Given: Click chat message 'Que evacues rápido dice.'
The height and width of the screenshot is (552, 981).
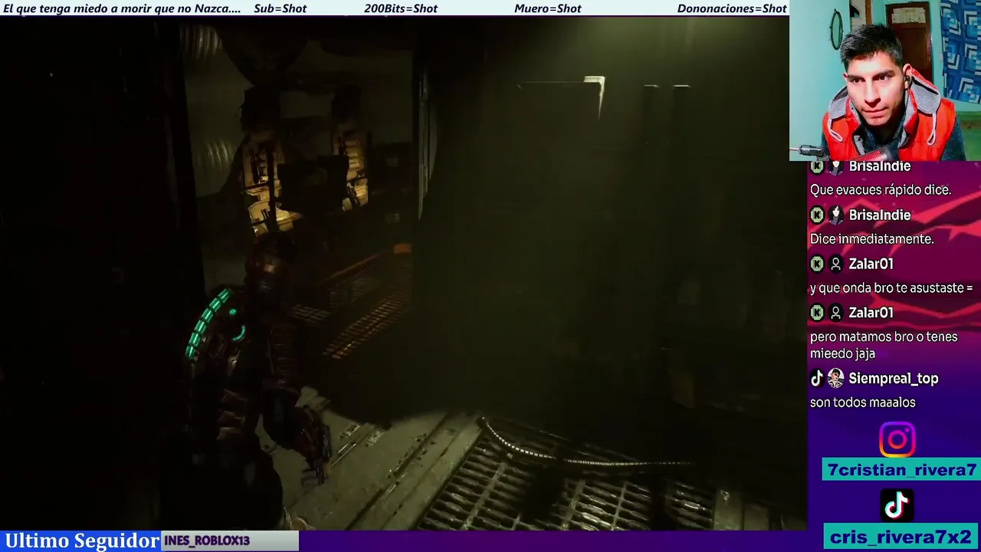Looking at the screenshot, I should pyautogui.click(x=880, y=190).
